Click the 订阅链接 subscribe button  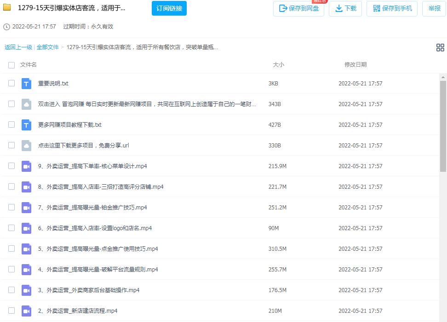[169, 8]
